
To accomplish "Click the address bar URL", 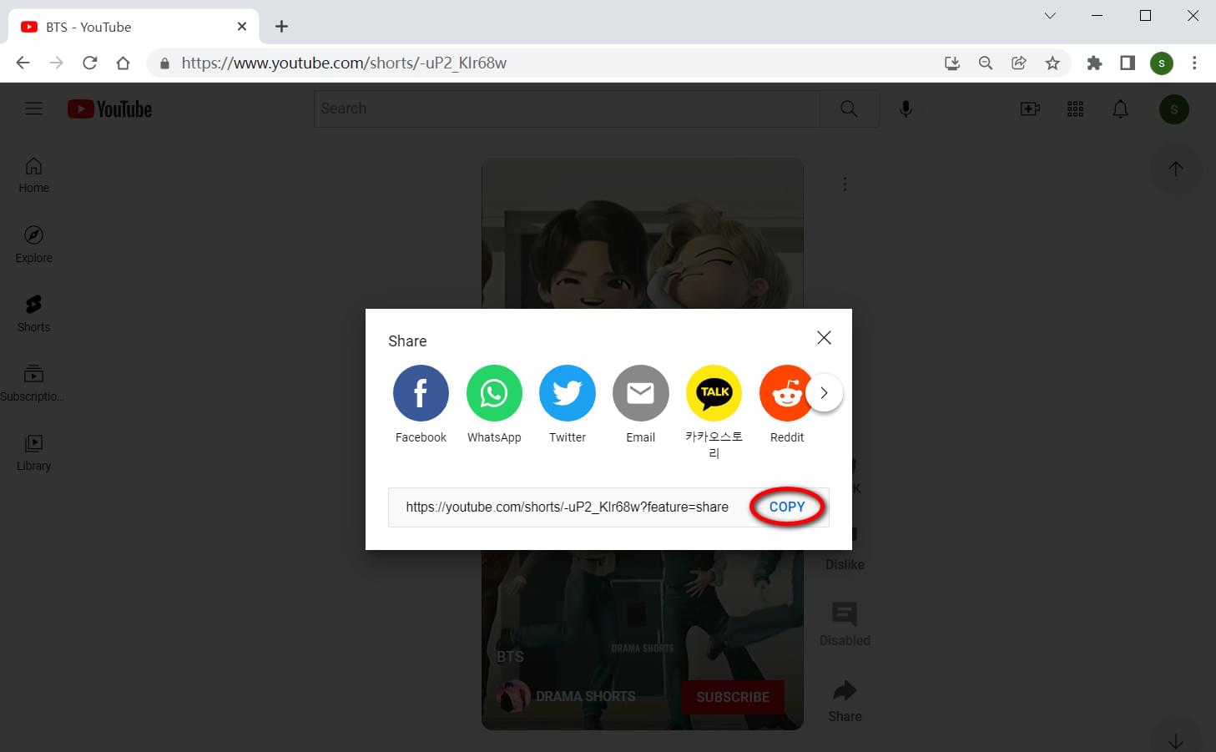I will pos(344,63).
